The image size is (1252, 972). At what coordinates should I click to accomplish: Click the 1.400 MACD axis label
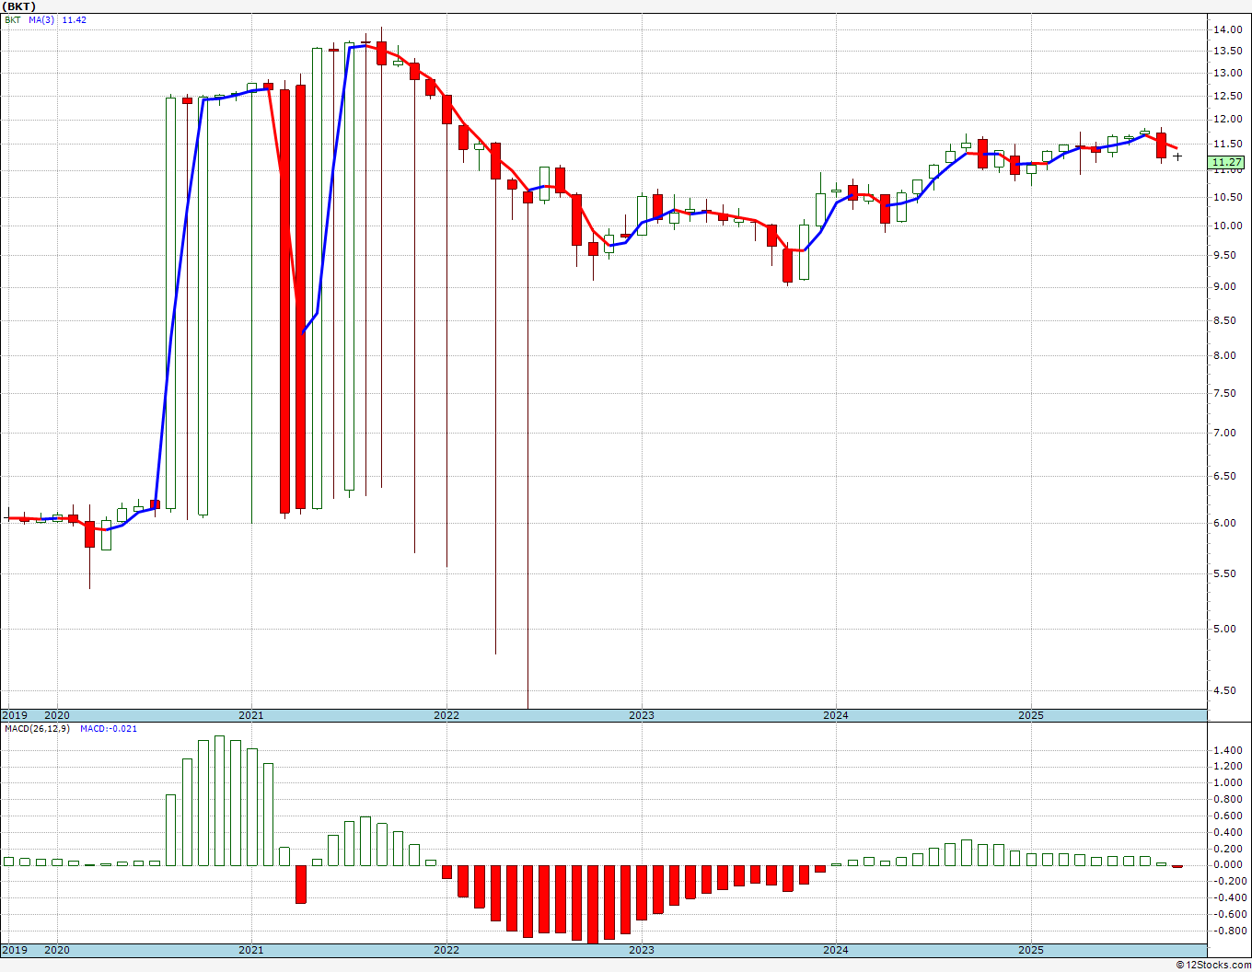click(1226, 750)
